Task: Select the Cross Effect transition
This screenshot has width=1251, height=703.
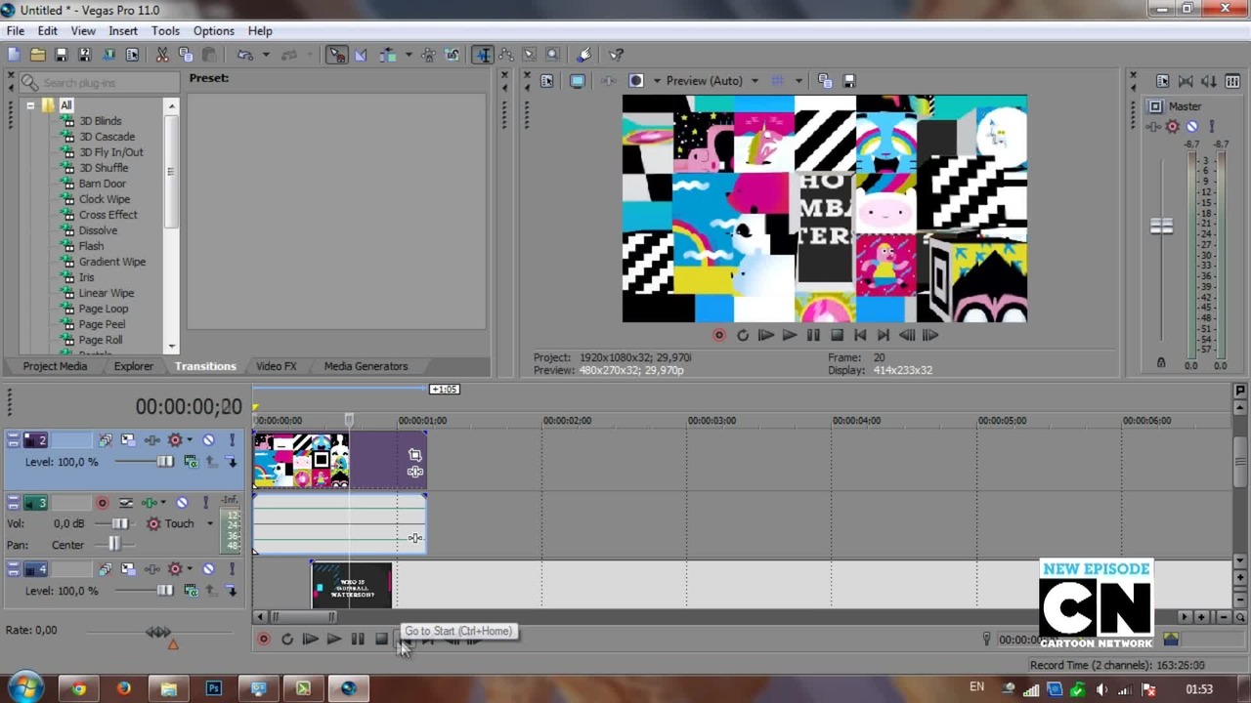Action: pos(108,215)
